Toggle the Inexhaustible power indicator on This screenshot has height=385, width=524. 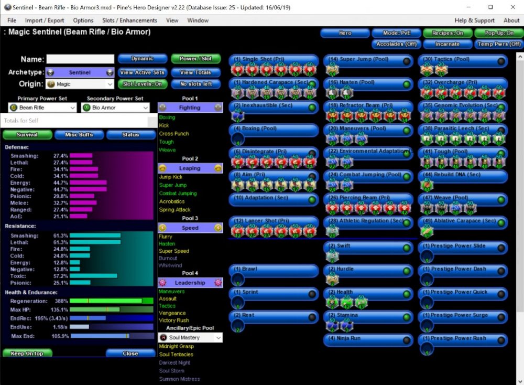(x=312, y=108)
